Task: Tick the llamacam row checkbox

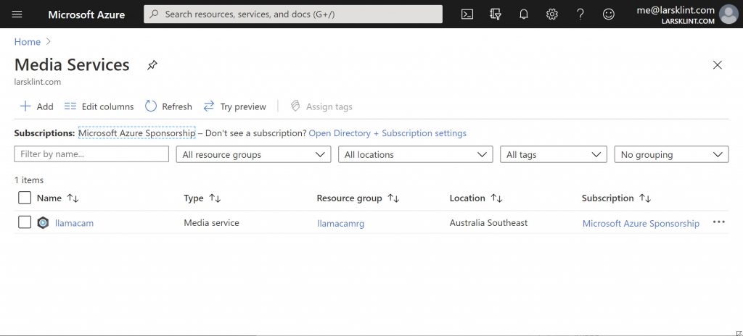Action: 25,222
